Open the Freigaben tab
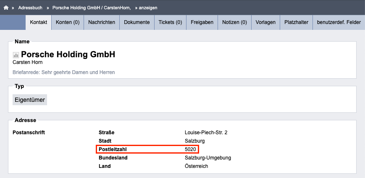The width and height of the screenshot is (365, 178). 202,22
